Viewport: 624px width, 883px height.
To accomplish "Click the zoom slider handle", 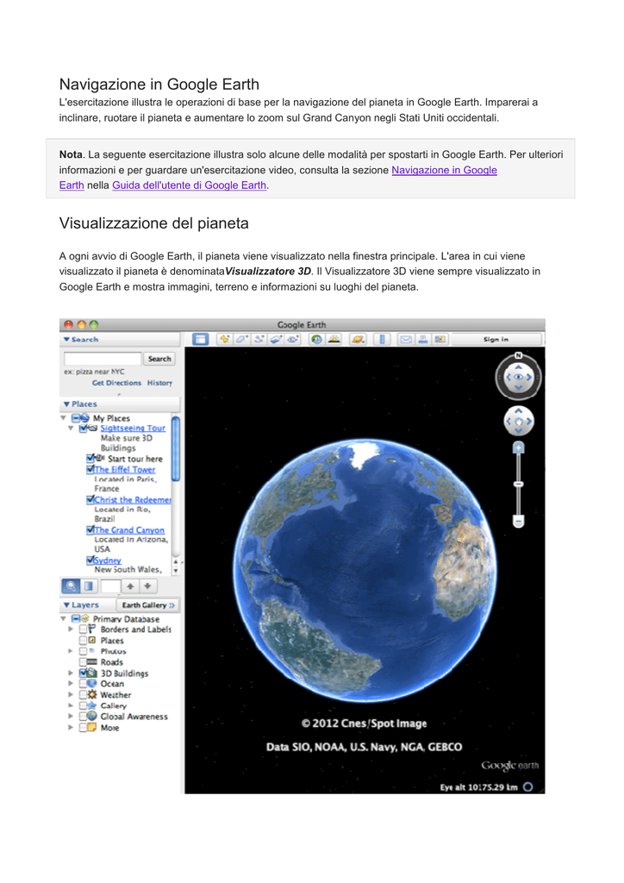I will coord(518,485).
